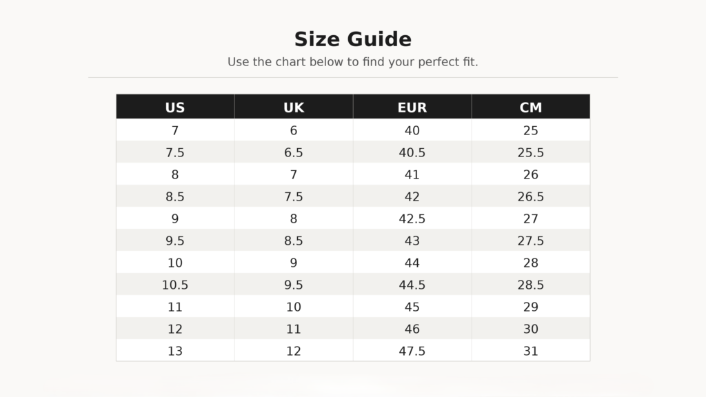706x397 pixels.
Task: Select EUR size 44 cell
Action: 412,263
